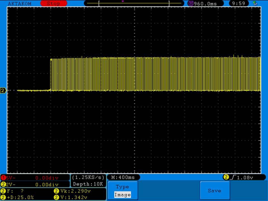Click the Depth:10K memory depth readout
Screen dimensions: 268x201
(x=88, y=184)
